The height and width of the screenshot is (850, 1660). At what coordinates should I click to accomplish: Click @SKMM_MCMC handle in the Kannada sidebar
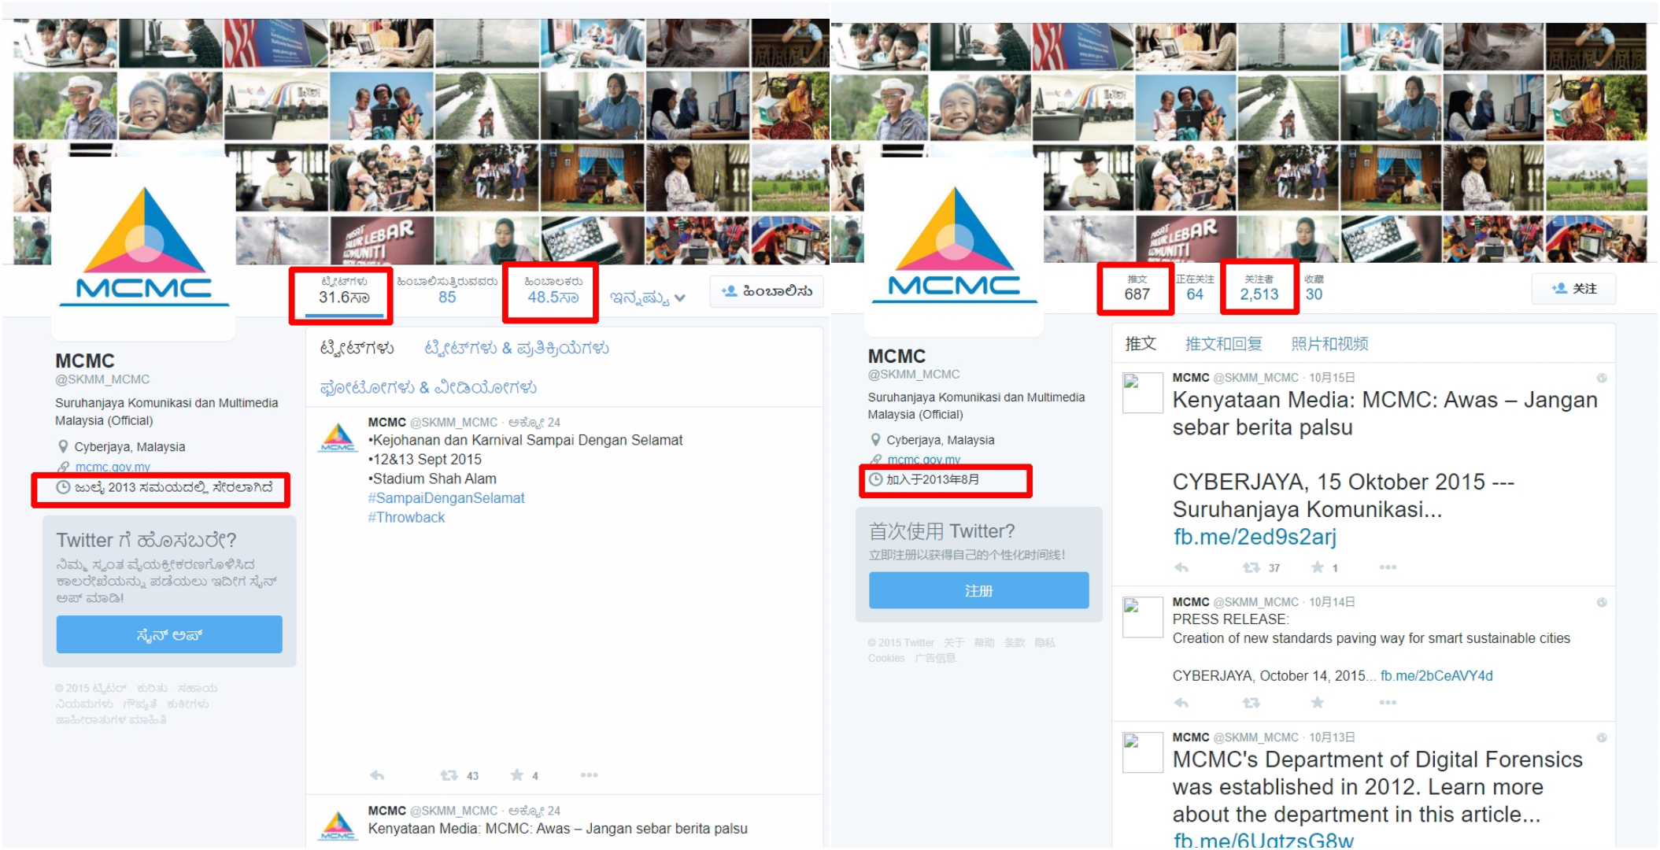tap(102, 379)
